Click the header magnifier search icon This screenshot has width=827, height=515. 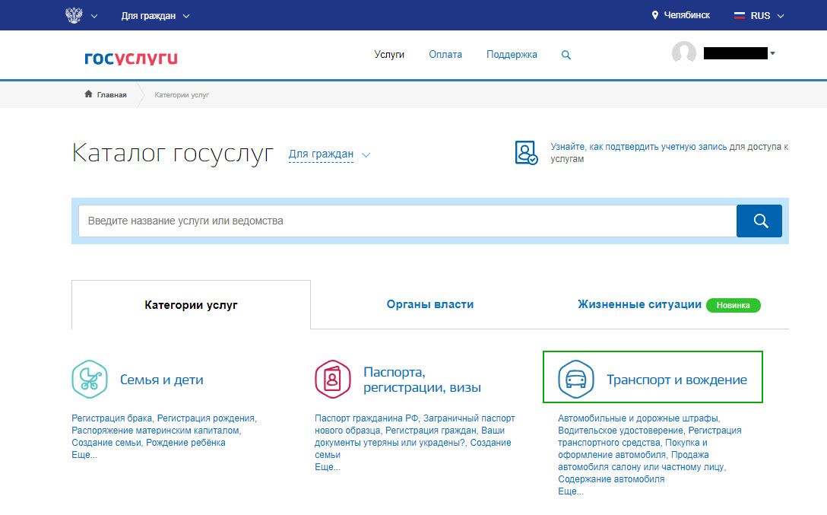pyautogui.click(x=566, y=55)
